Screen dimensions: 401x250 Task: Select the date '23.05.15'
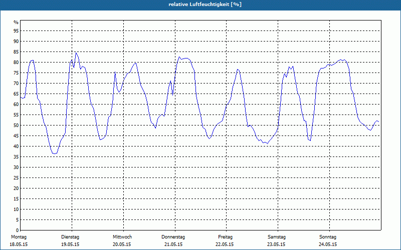click(x=276, y=244)
